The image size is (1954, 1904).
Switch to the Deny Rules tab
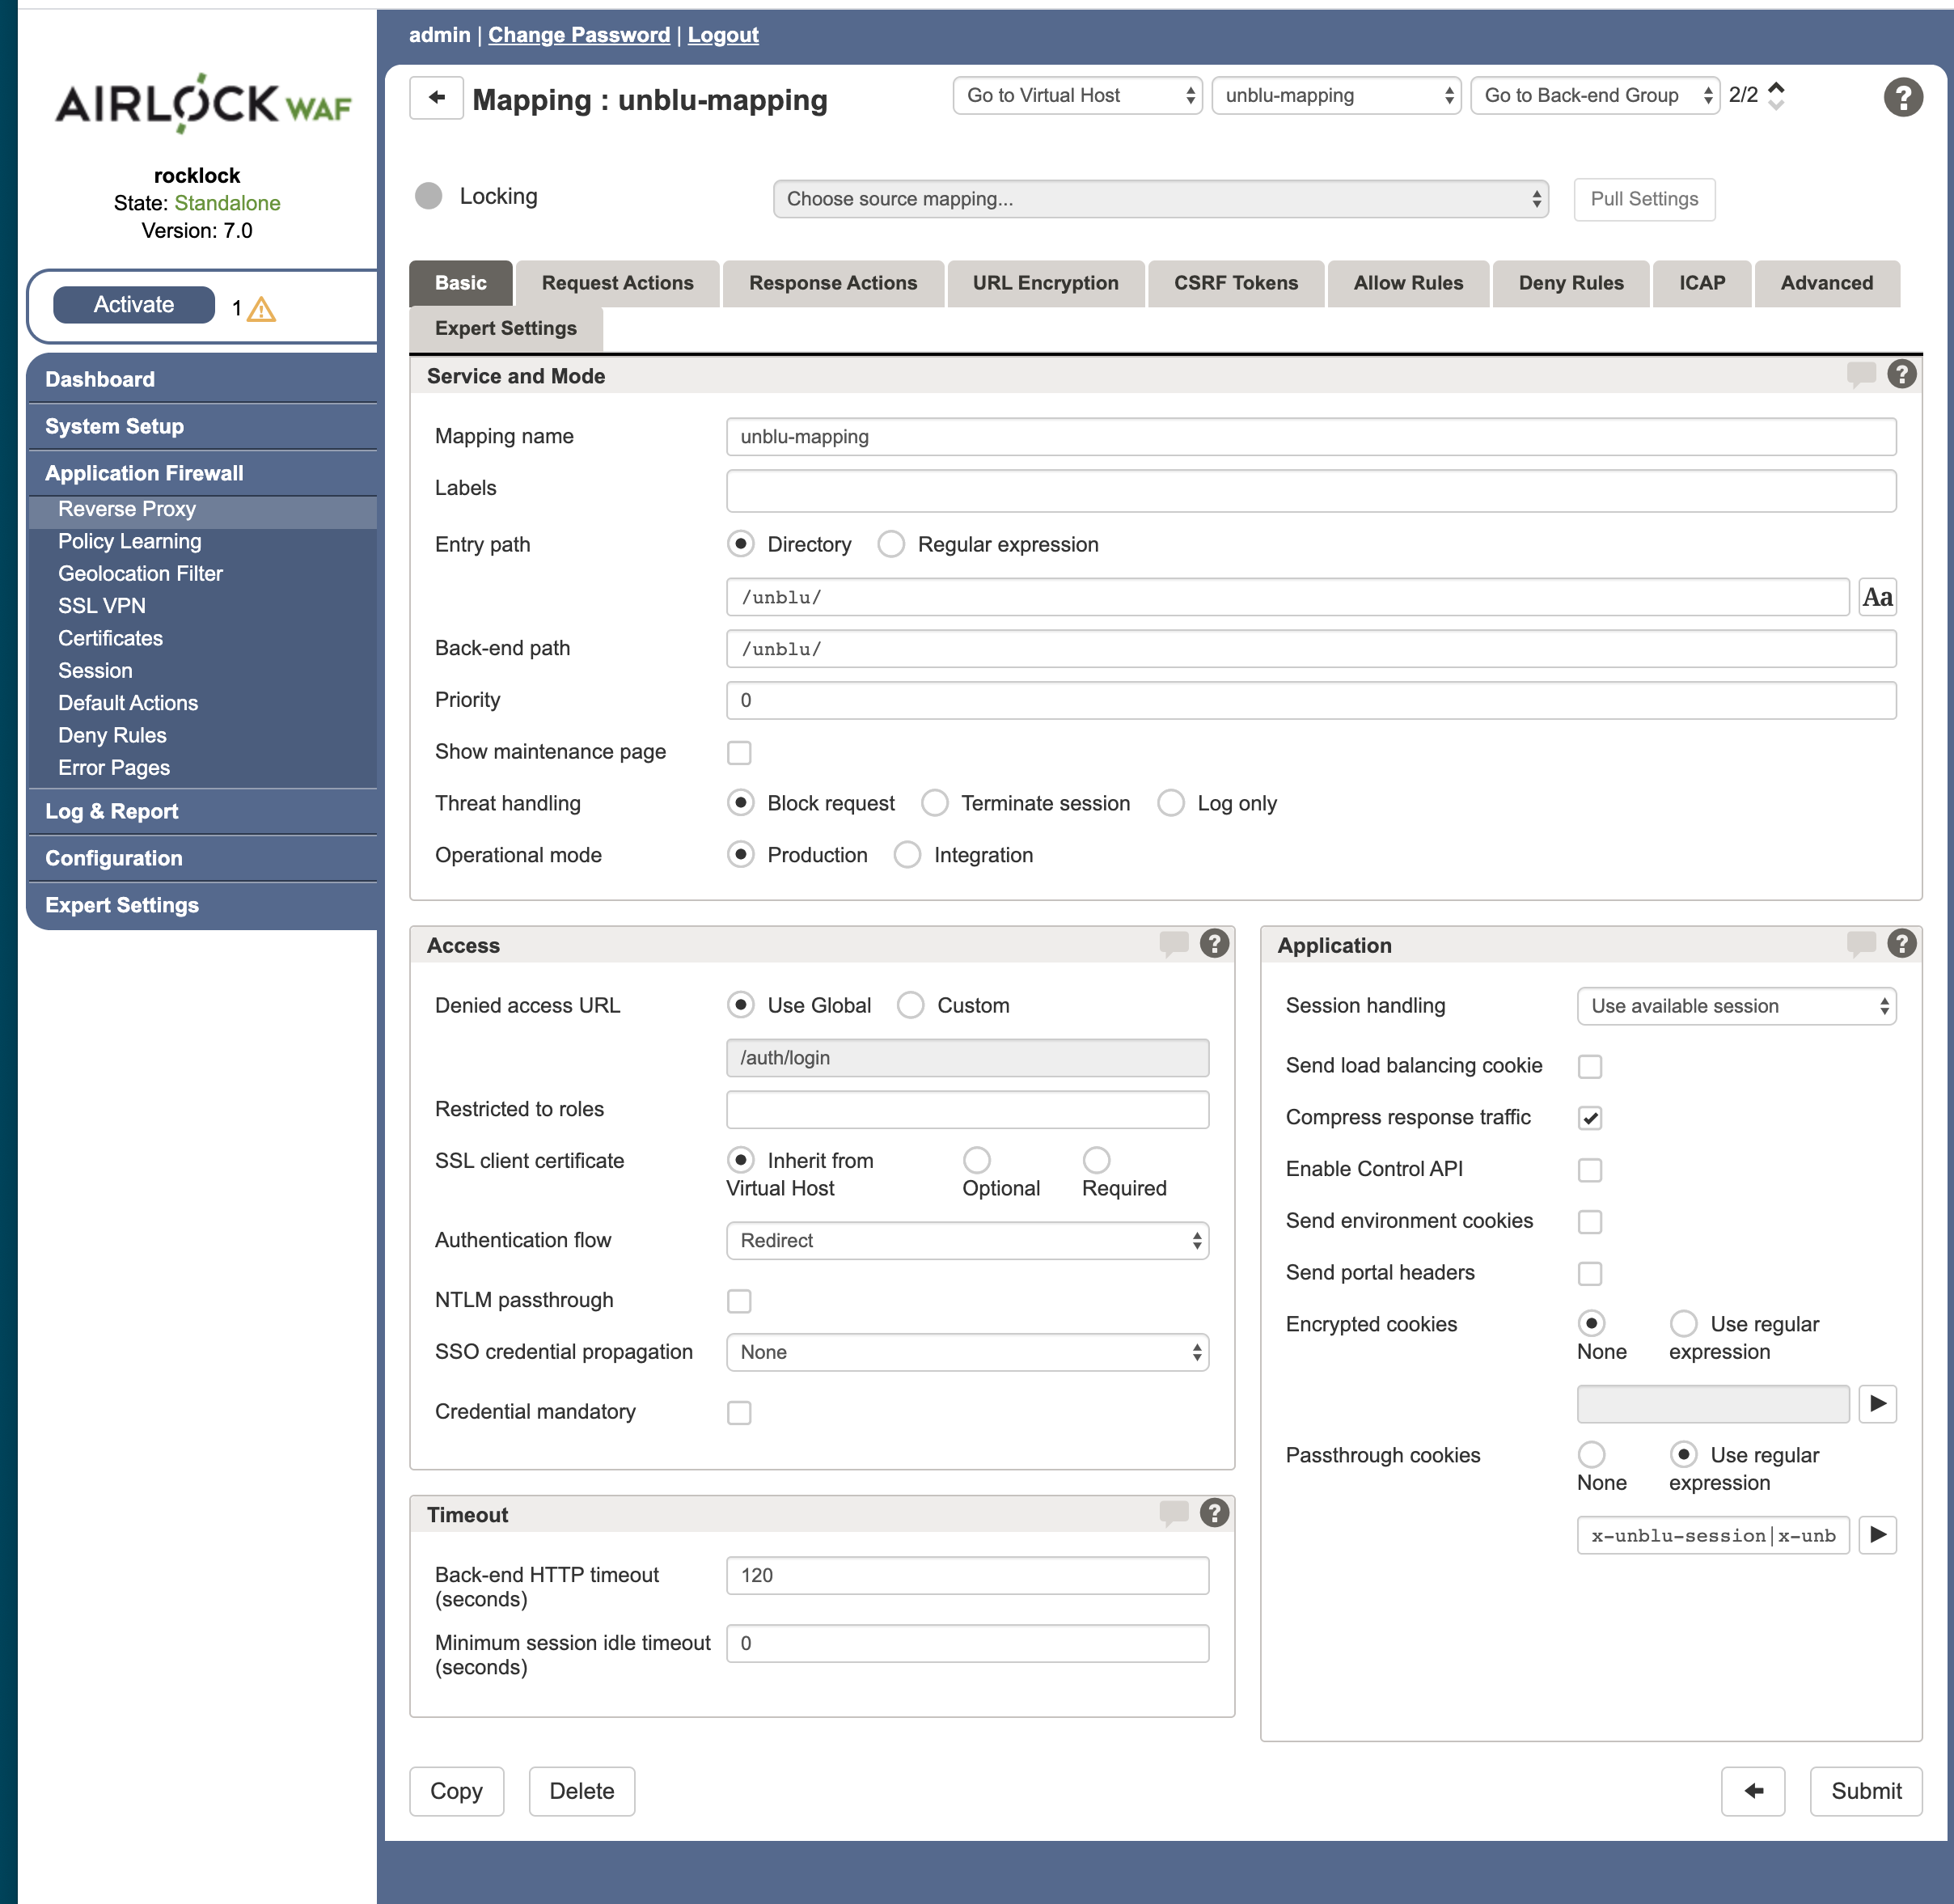click(1571, 283)
